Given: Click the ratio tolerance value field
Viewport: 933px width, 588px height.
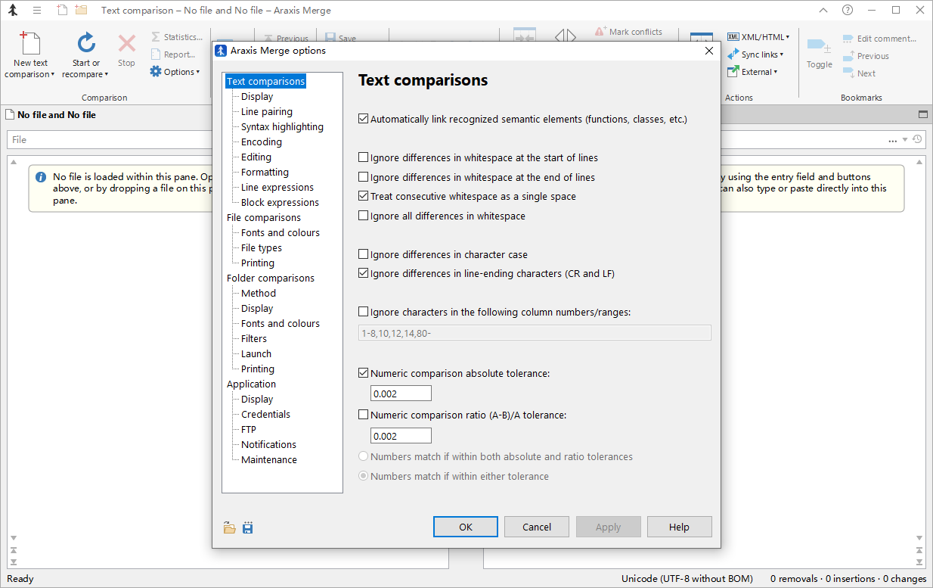Looking at the screenshot, I should click(x=401, y=436).
